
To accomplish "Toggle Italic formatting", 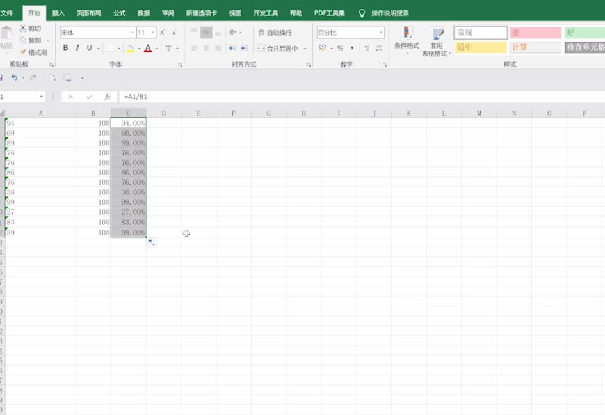I will coord(77,48).
